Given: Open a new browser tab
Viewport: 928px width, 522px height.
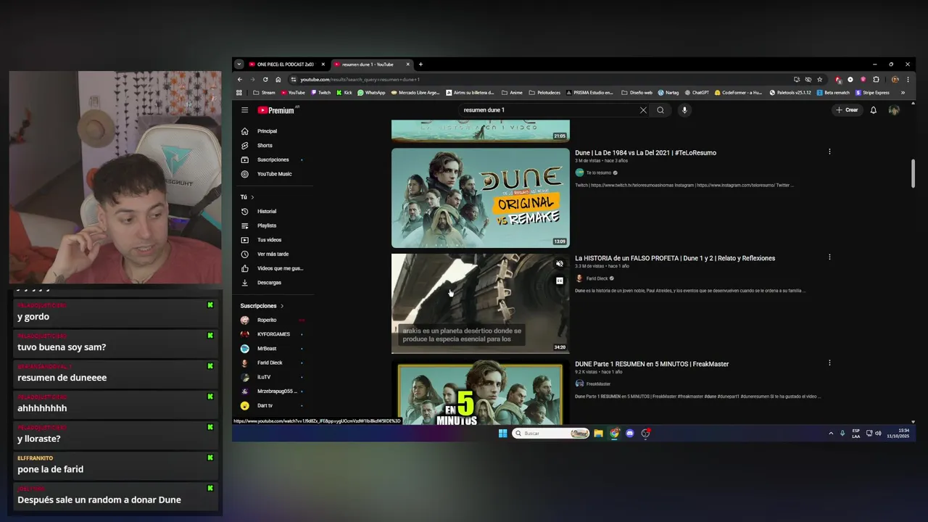Looking at the screenshot, I should (x=420, y=65).
